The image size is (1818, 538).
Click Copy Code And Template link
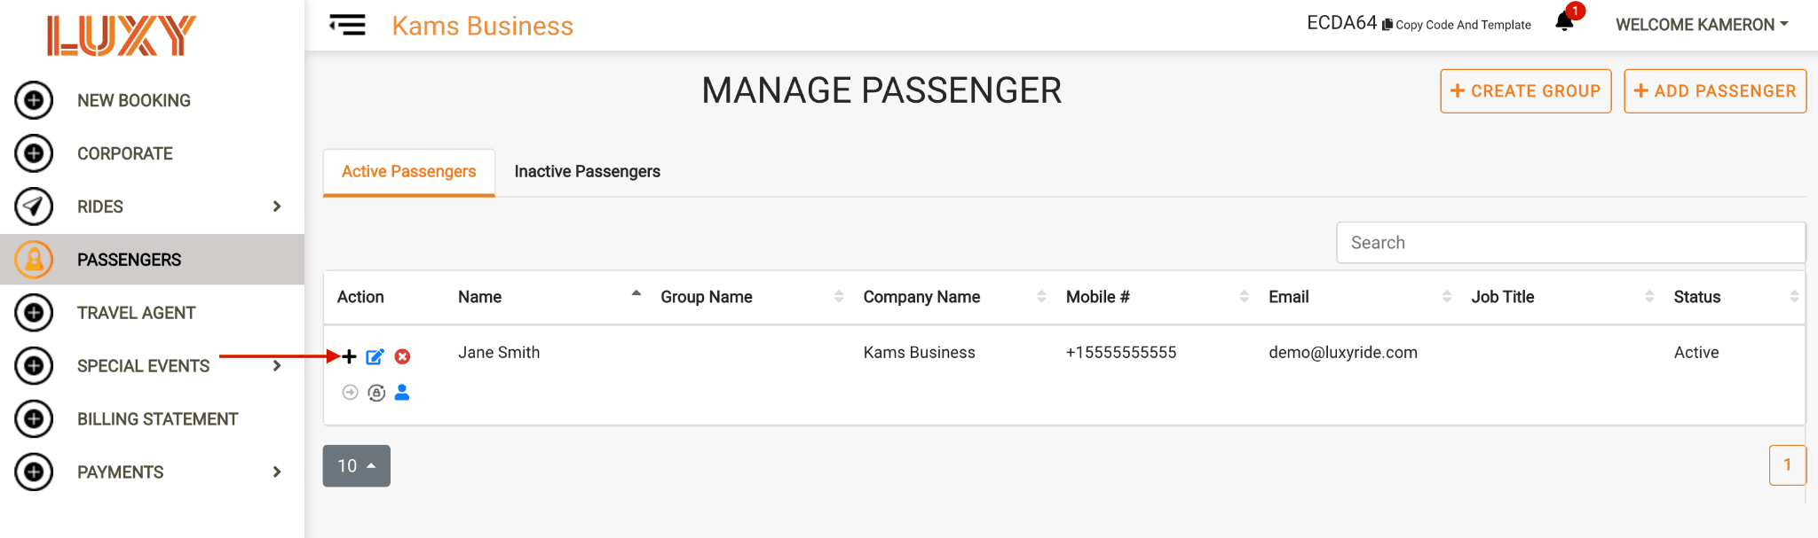pyautogui.click(x=1457, y=25)
